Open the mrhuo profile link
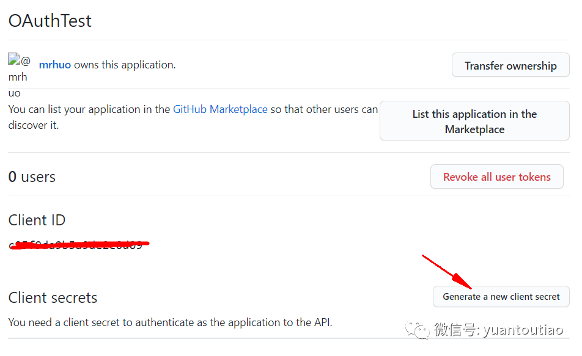 [54, 65]
